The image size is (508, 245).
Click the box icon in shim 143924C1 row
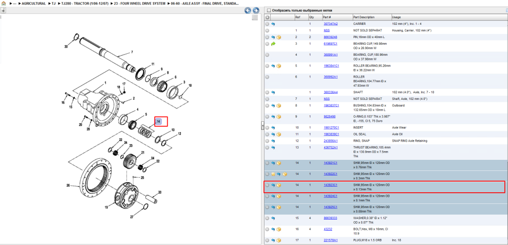(x=279, y=196)
